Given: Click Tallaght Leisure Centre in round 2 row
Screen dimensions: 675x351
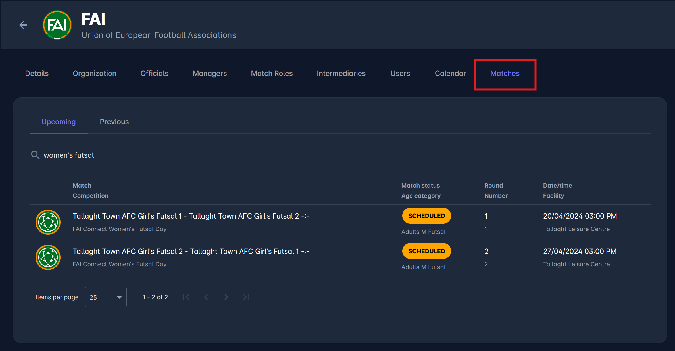Looking at the screenshot, I should pyautogui.click(x=576, y=264).
